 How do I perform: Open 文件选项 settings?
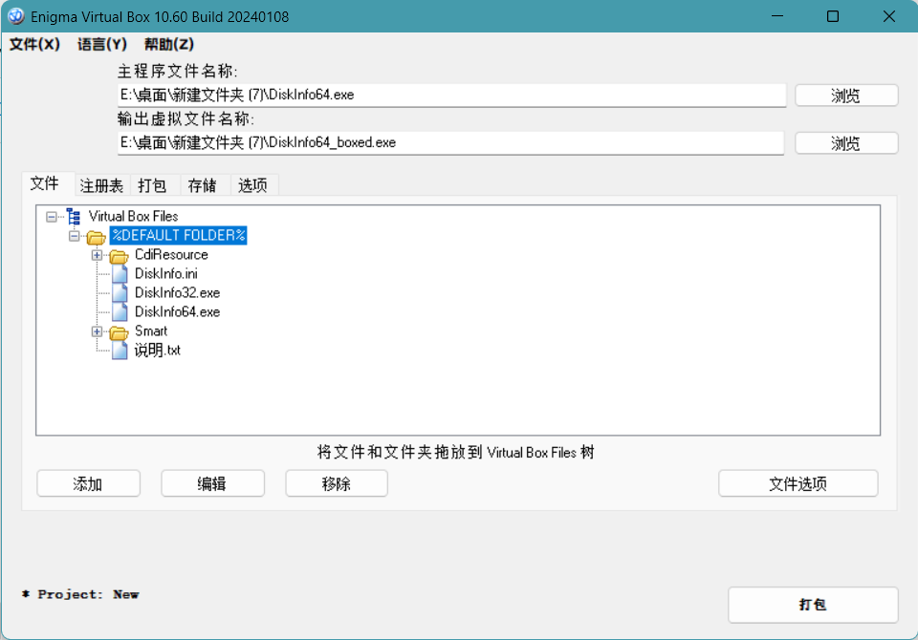(x=798, y=483)
